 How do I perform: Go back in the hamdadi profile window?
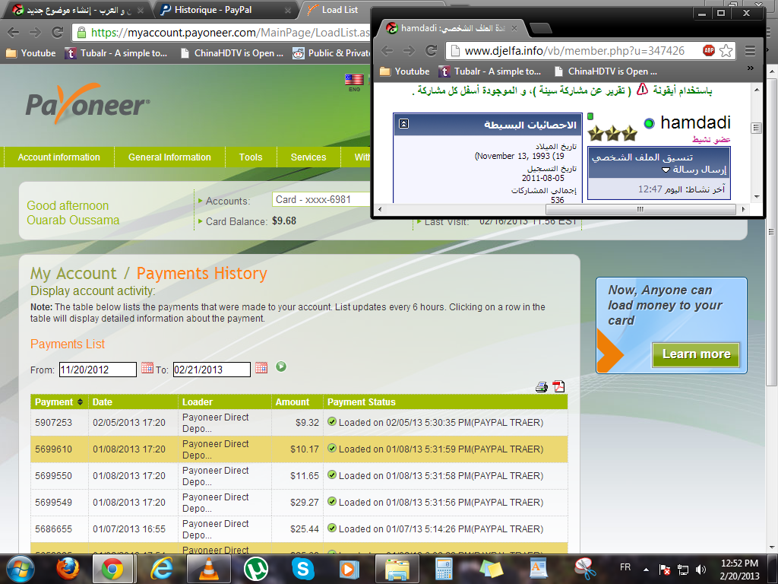[x=387, y=50]
